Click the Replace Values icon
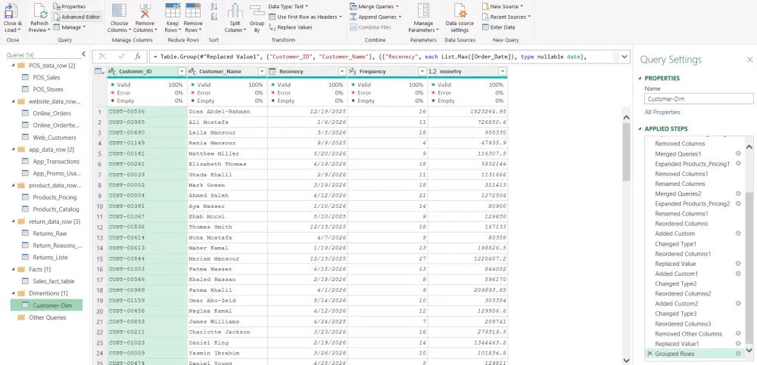The height and width of the screenshot is (365, 757). pos(273,27)
